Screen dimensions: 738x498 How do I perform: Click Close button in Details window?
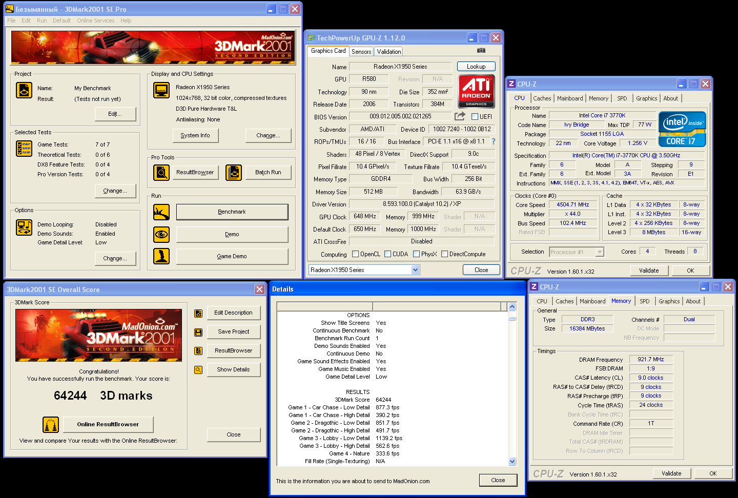498,481
